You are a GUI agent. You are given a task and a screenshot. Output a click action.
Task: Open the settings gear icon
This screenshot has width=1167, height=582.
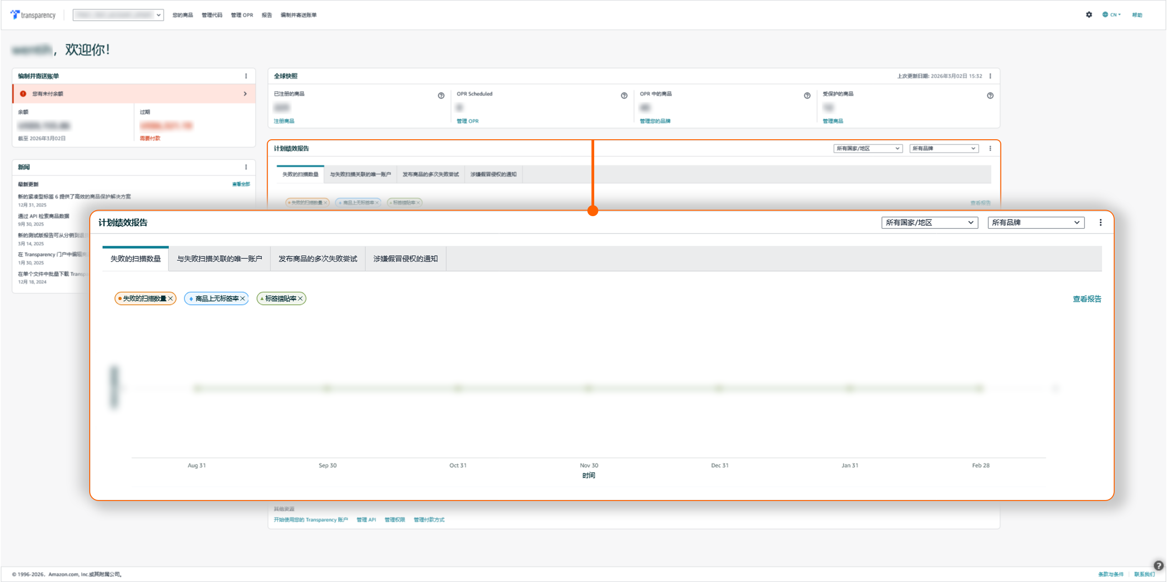[1089, 15]
